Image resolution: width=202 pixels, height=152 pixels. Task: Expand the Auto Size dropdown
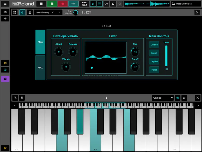pos(163,98)
